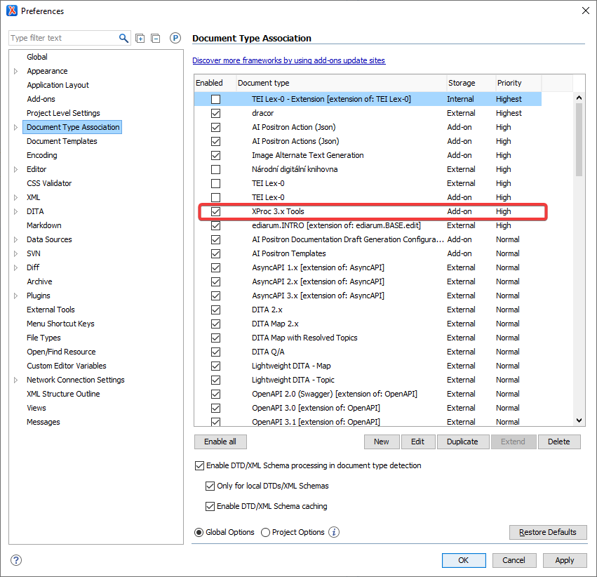
Task: Click the project-level options P icon
Action: point(175,38)
